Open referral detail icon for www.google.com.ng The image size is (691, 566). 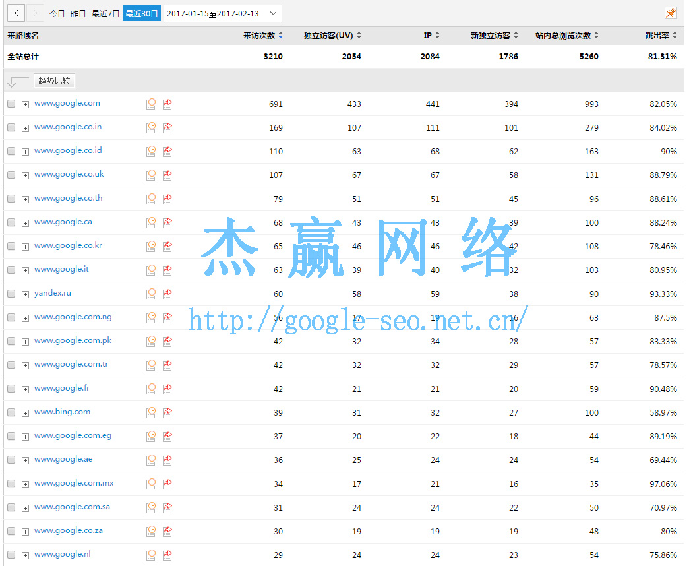pos(167,318)
